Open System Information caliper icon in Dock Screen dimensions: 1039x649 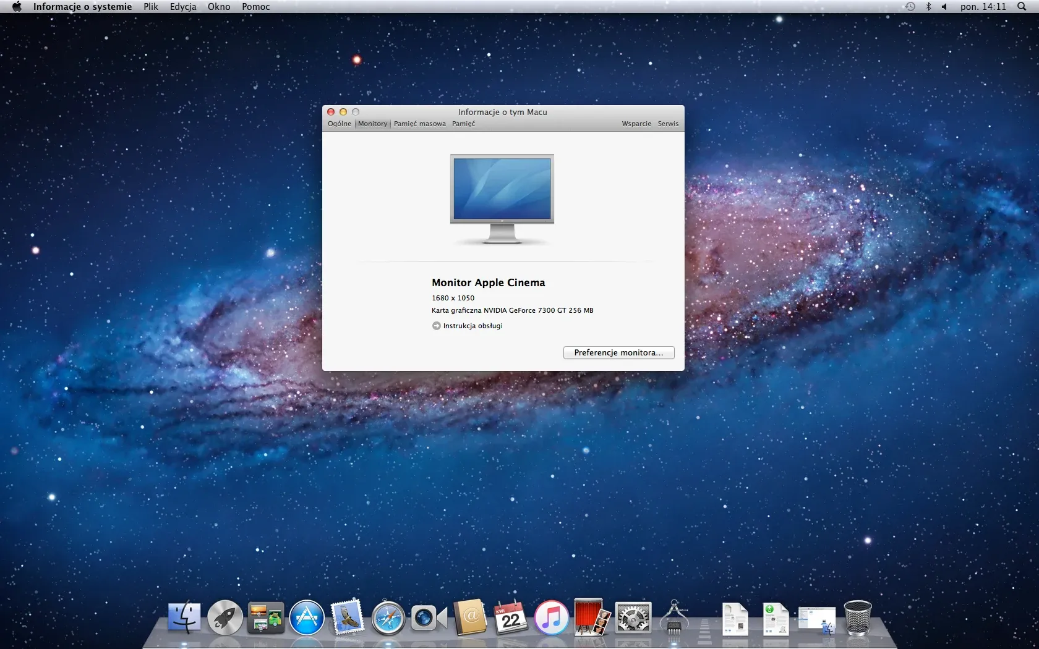674,617
